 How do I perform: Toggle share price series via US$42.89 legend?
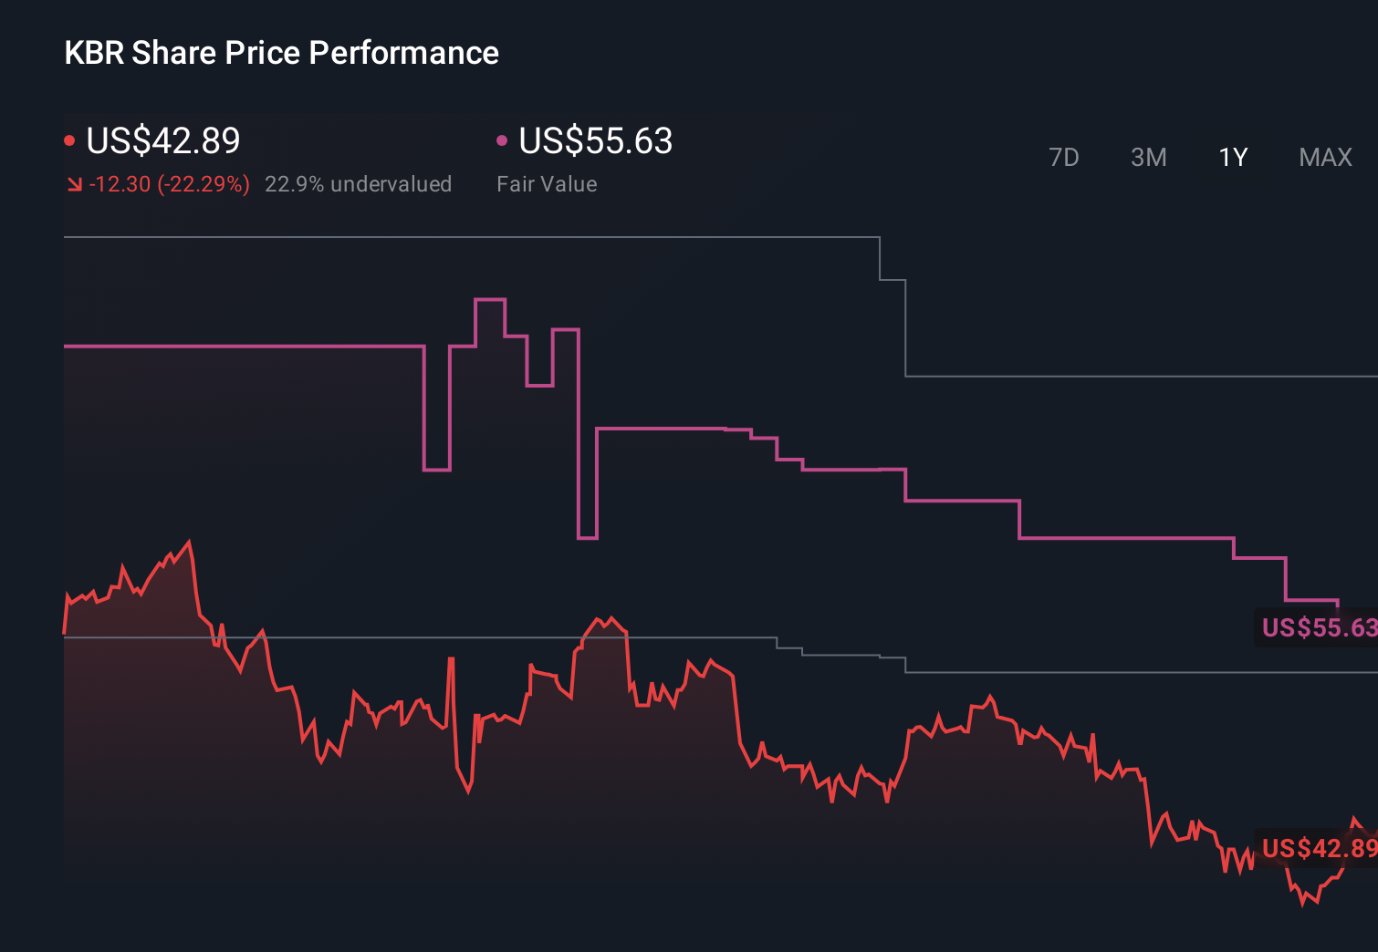pos(162,140)
